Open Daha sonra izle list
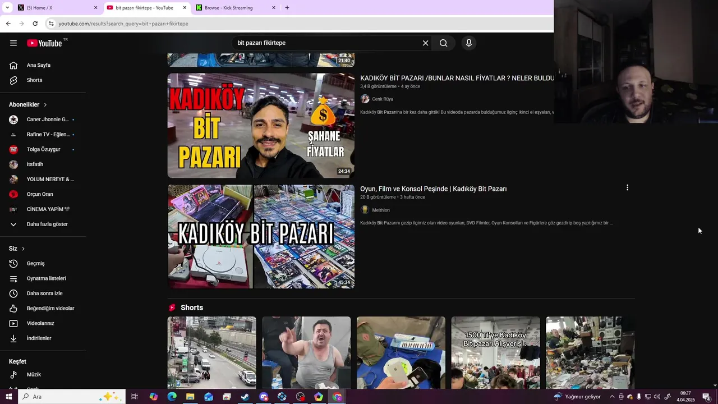The height and width of the screenshot is (404, 718). click(x=43, y=293)
